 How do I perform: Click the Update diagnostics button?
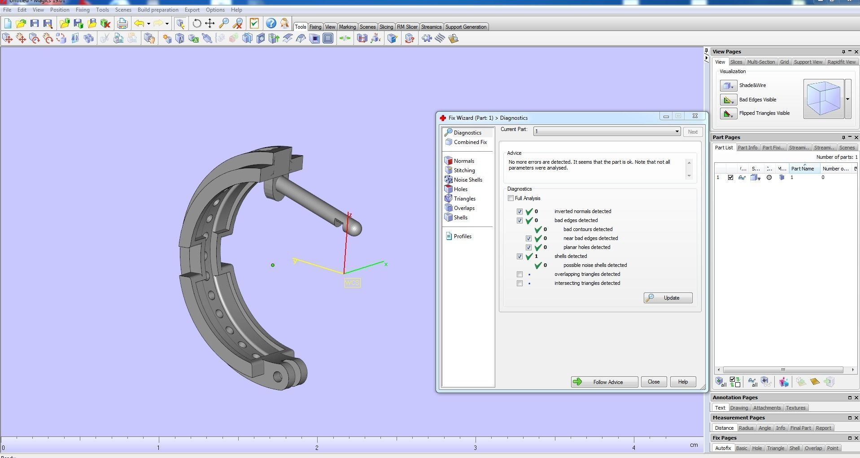[x=668, y=298]
